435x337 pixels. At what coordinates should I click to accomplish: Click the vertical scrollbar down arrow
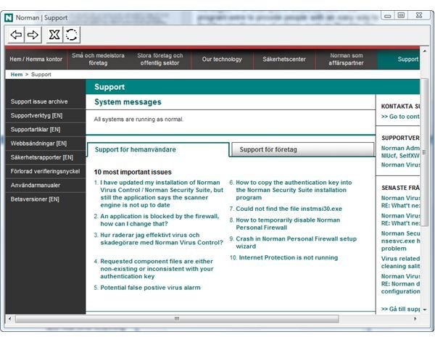(424, 309)
